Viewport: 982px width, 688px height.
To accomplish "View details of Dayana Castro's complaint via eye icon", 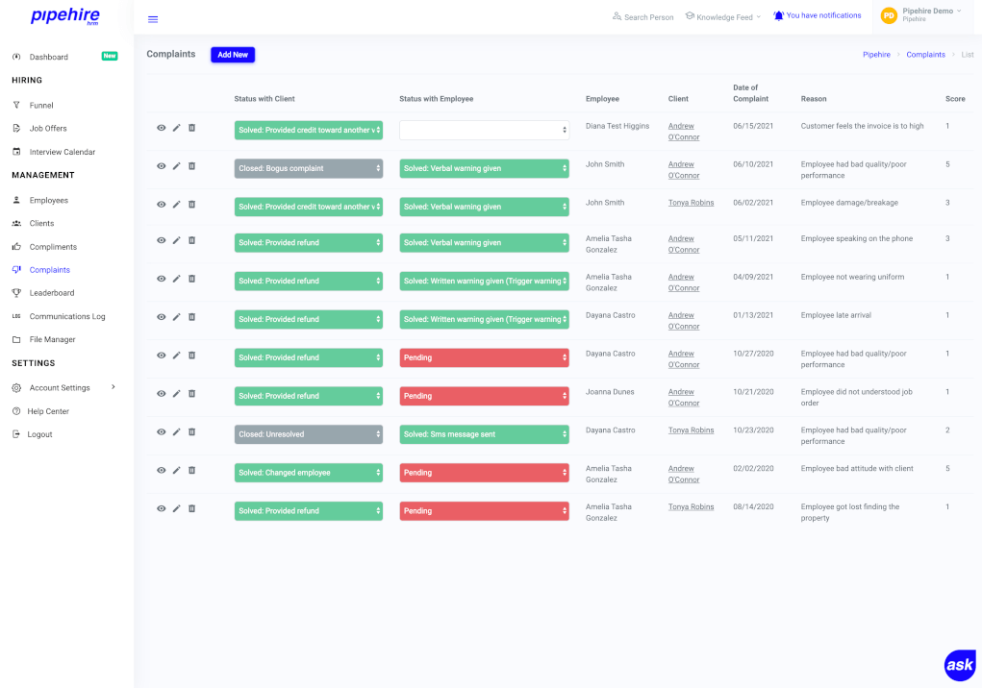I will pos(162,317).
